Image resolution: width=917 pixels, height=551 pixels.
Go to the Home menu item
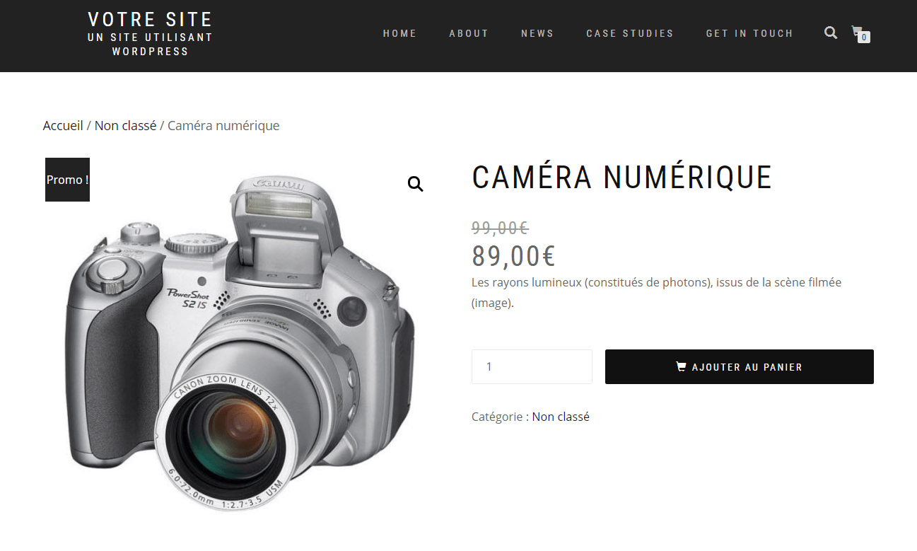click(x=399, y=33)
